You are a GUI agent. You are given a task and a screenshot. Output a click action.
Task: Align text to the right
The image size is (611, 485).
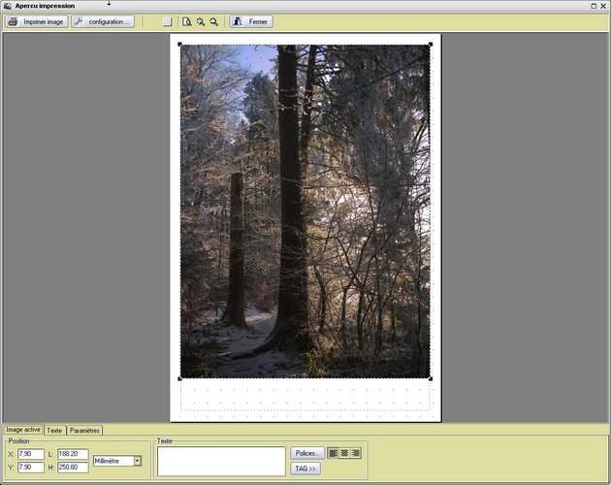coord(356,453)
